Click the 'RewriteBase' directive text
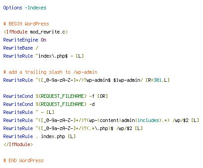 pyautogui.click(x=18, y=48)
